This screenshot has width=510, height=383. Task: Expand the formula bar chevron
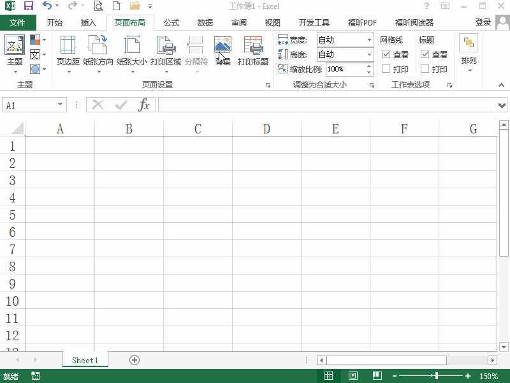(x=502, y=105)
